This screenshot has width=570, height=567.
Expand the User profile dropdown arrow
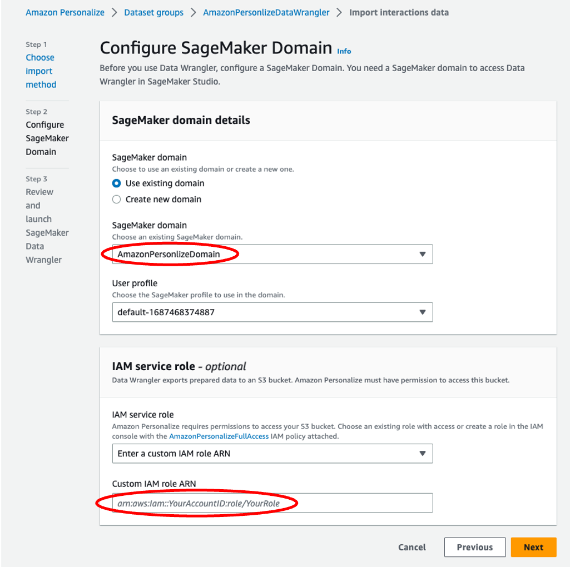pyautogui.click(x=423, y=312)
